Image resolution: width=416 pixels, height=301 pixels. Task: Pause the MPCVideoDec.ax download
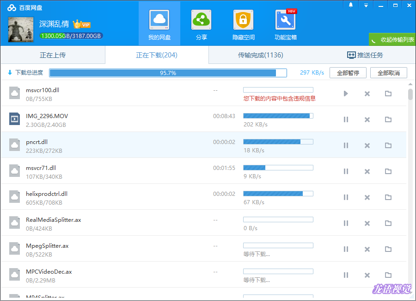(x=346, y=275)
